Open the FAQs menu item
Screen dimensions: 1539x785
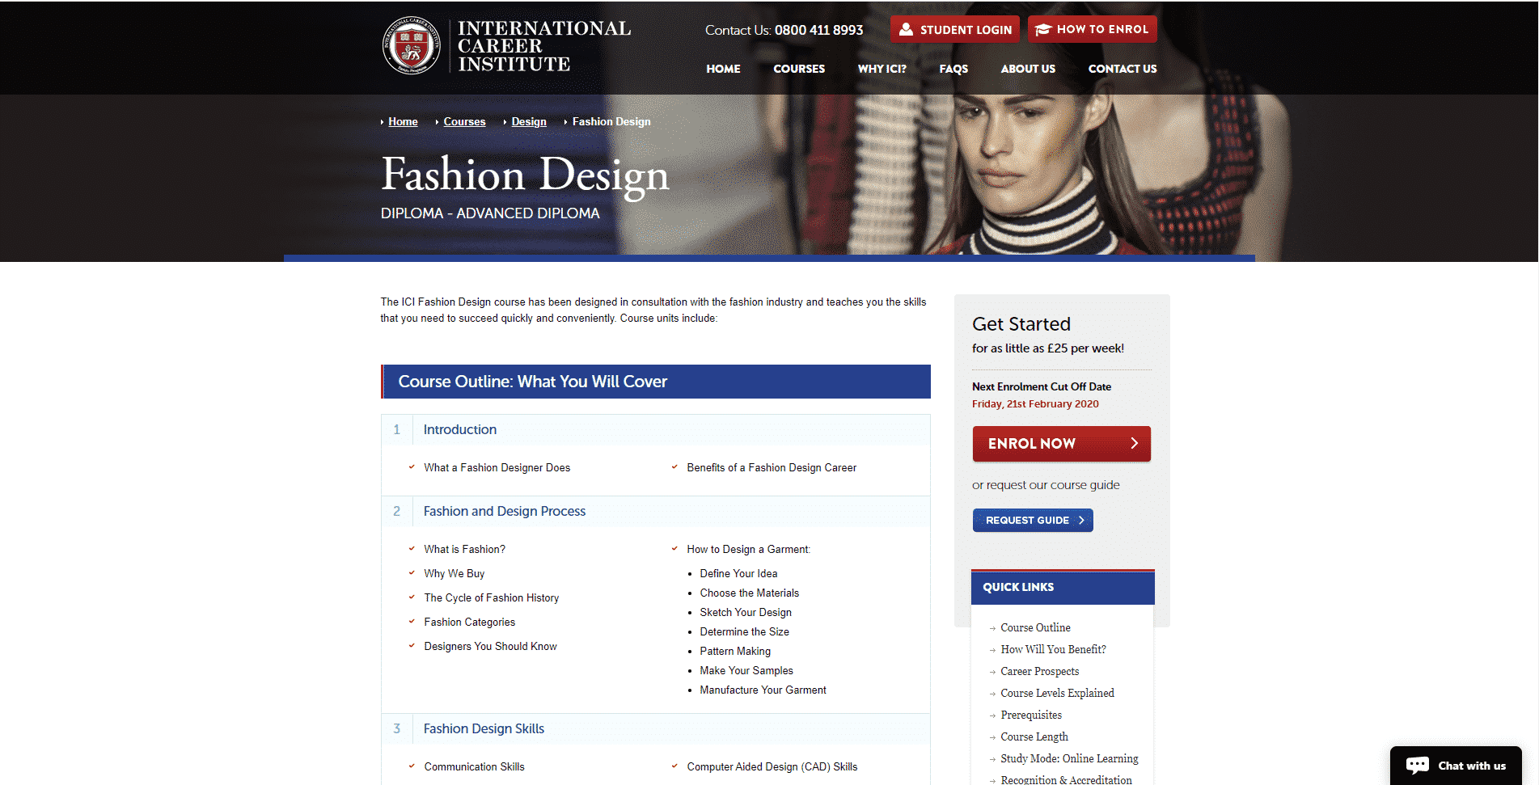[x=953, y=69]
